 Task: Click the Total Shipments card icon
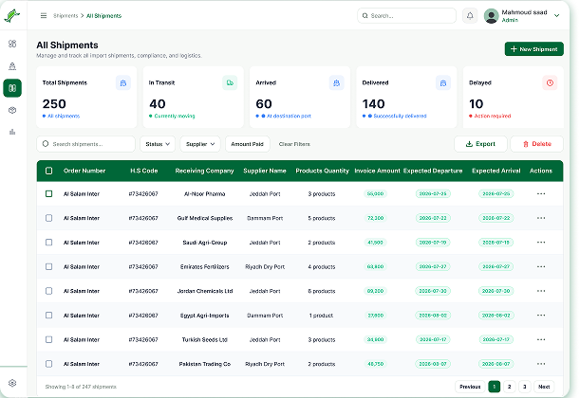(x=123, y=82)
